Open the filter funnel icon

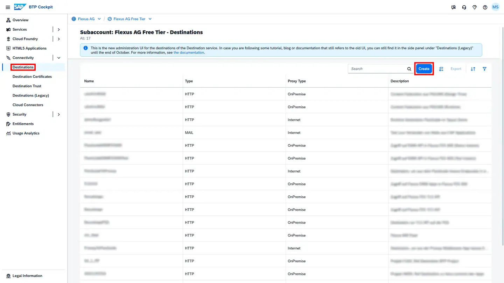[484, 69]
